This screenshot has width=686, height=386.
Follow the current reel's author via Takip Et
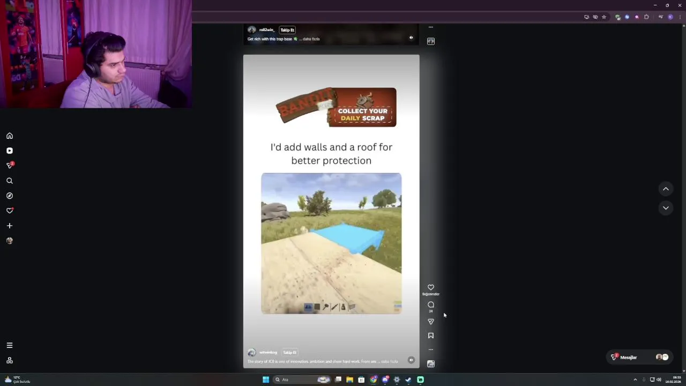coord(290,352)
